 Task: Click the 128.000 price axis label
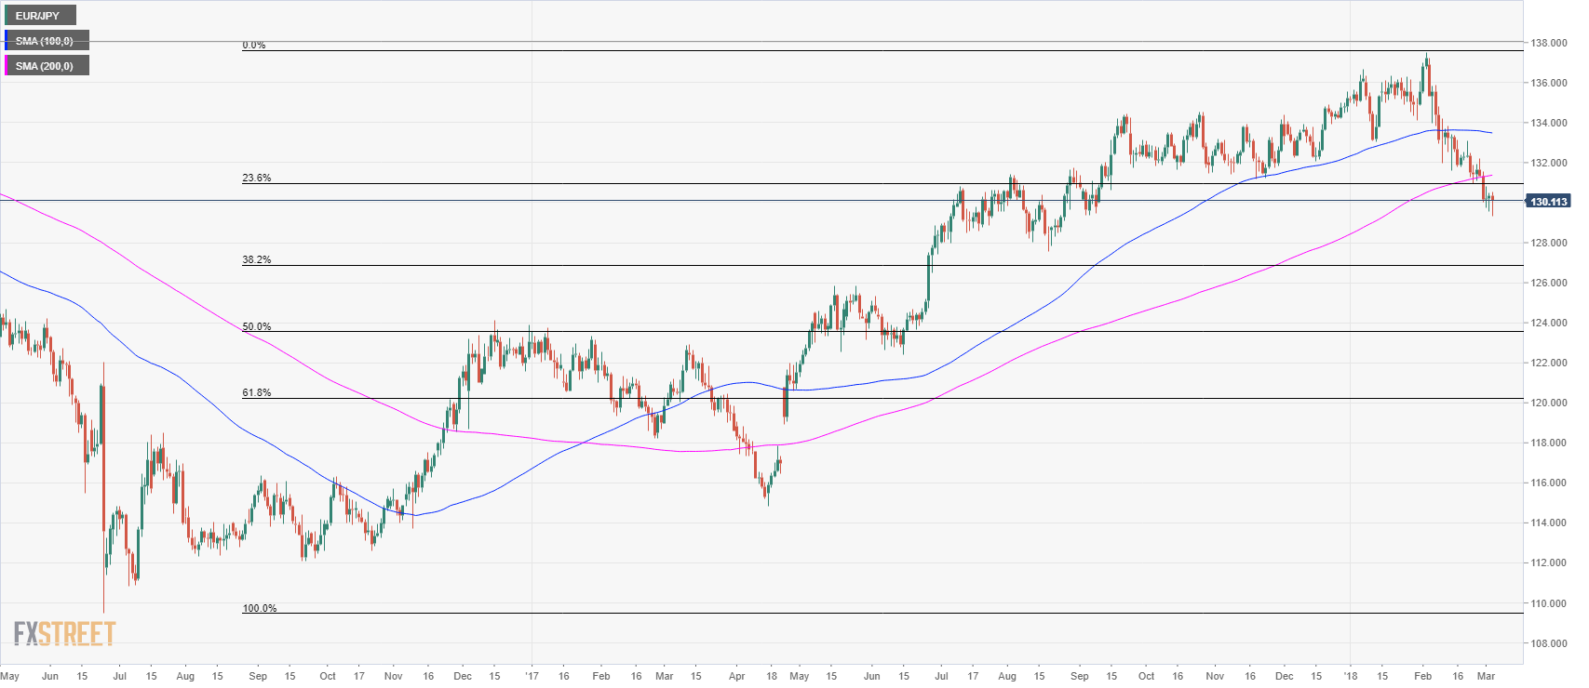pyautogui.click(x=1550, y=243)
